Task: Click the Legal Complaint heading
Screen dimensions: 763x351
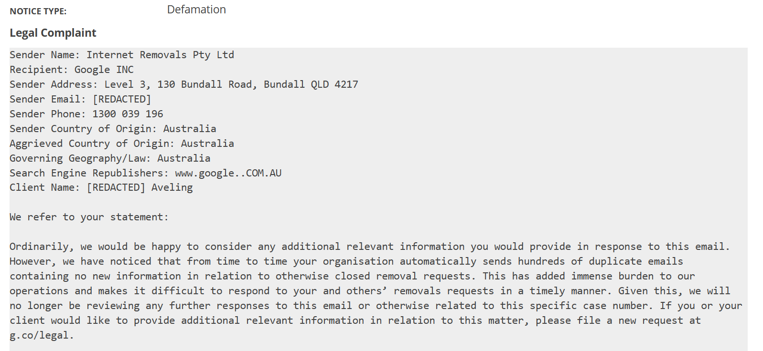Action: click(53, 33)
